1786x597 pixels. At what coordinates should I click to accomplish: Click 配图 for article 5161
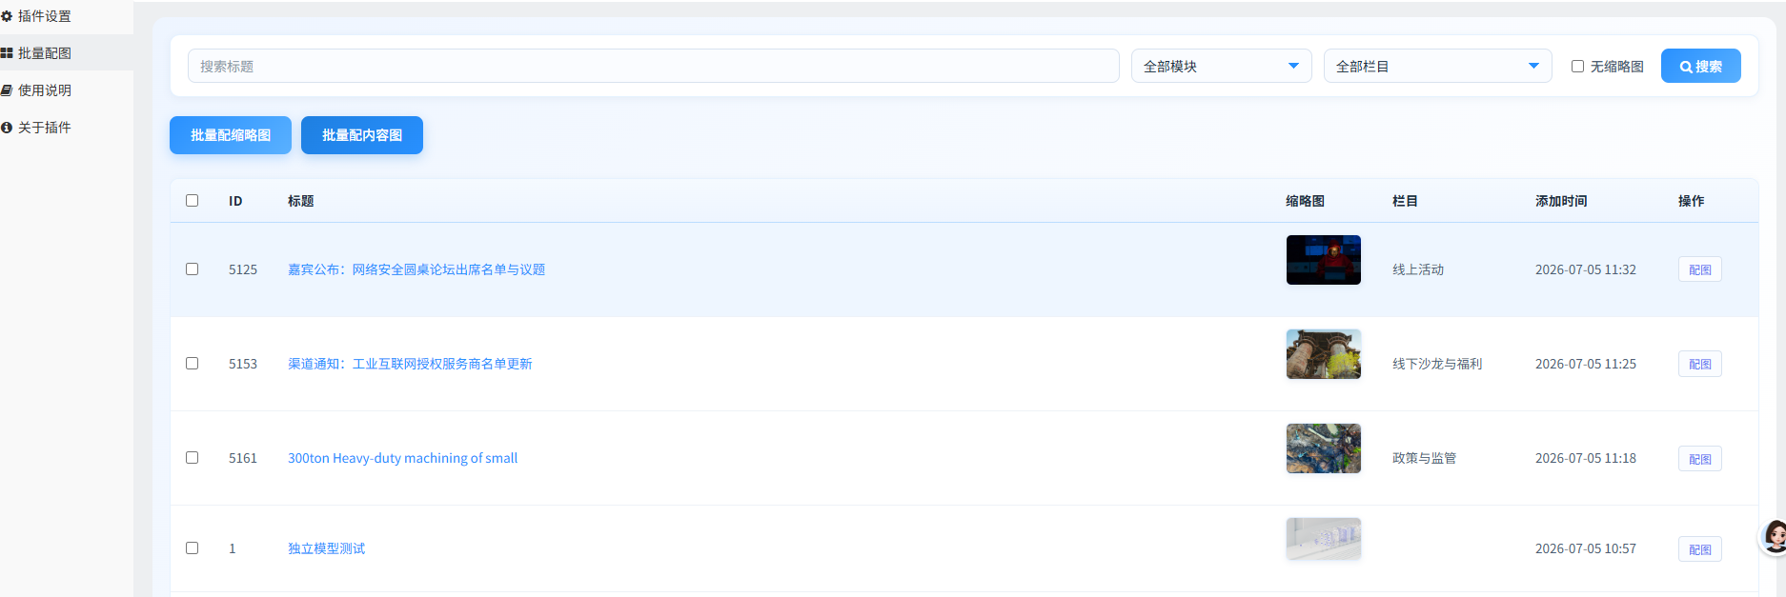[x=1699, y=459]
